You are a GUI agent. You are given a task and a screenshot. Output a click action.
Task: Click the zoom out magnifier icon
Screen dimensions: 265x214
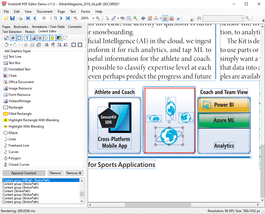coord(76,18)
